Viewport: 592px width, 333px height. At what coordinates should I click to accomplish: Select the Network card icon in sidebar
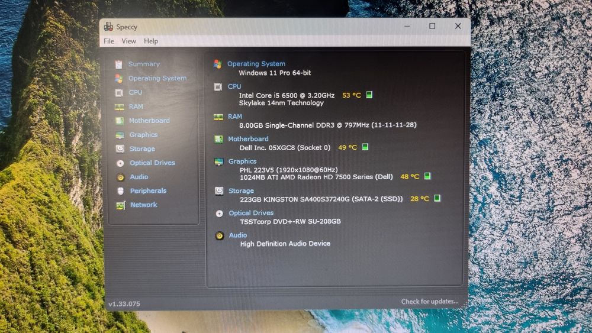tap(120, 205)
